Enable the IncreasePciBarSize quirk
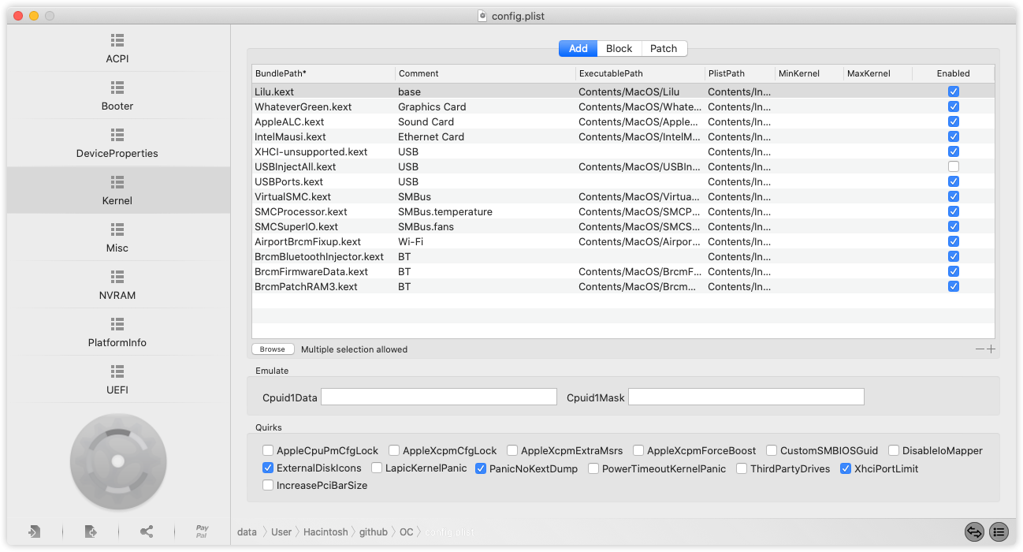Image resolution: width=1023 pixels, height=552 pixels. point(268,486)
